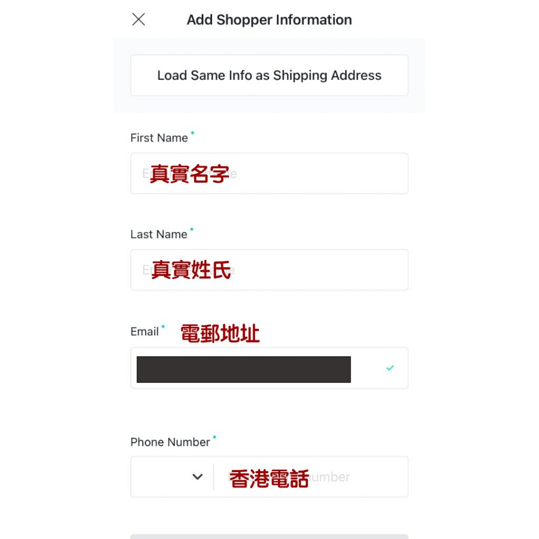539x539 pixels.
Task: Focus the phone number text input
Action: 311,477
